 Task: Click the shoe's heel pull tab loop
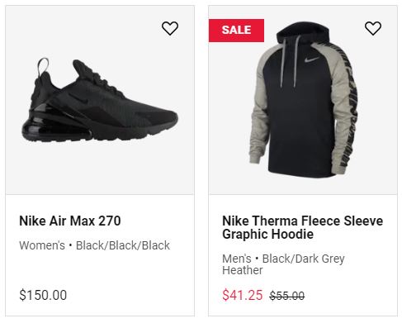pos(43,66)
